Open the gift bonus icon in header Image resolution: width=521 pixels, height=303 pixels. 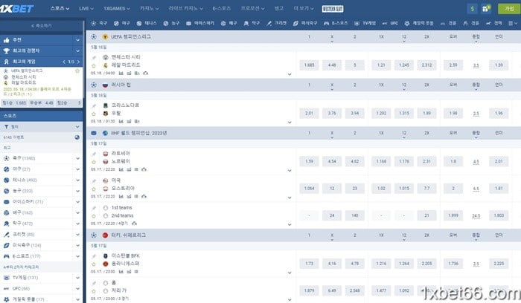pyautogui.click(x=486, y=9)
